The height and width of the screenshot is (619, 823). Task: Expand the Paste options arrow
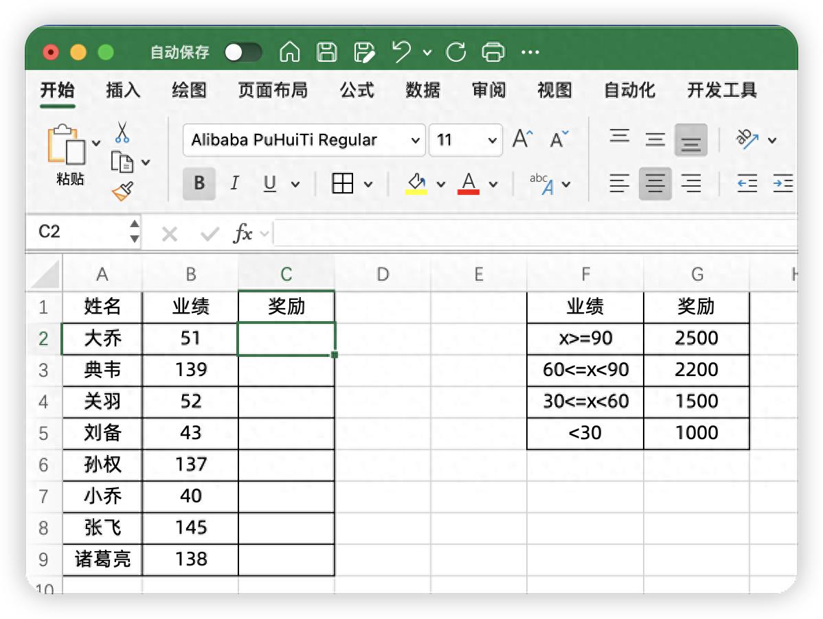[x=96, y=143]
